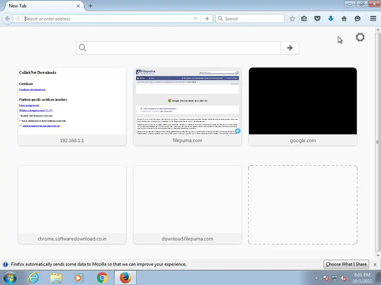Open Windows Media Player from taskbar

point(79,278)
